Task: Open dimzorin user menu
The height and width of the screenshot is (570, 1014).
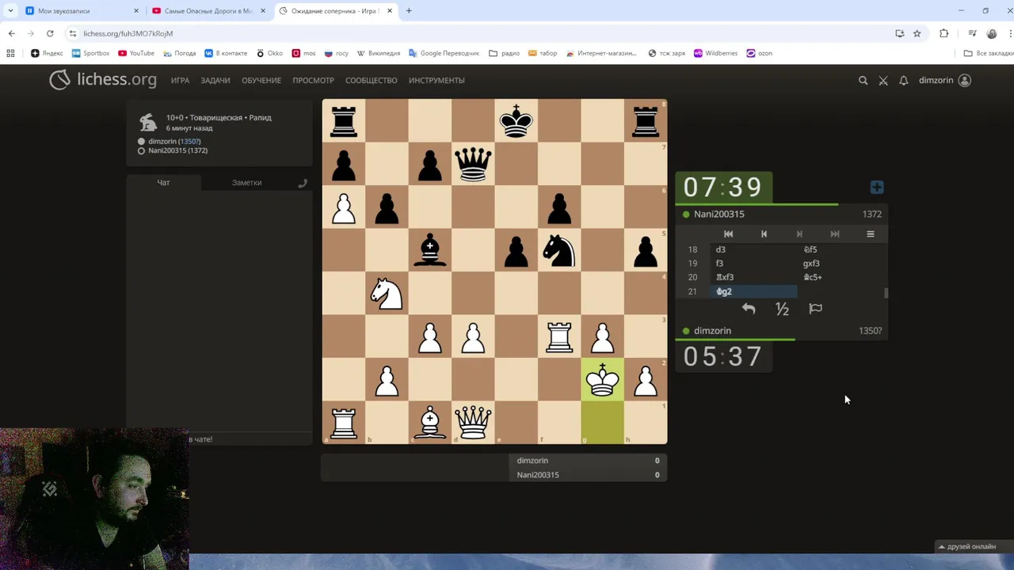Action: click(x=944, y=80)
